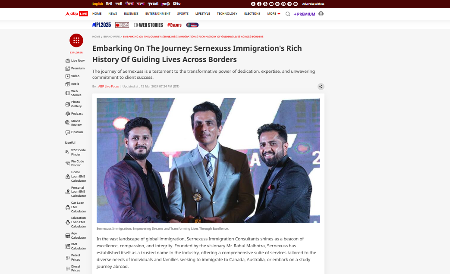Viewport: 450px width, 274px height.
Task: Open the Pinterest social icon
Action: (283, 4)
